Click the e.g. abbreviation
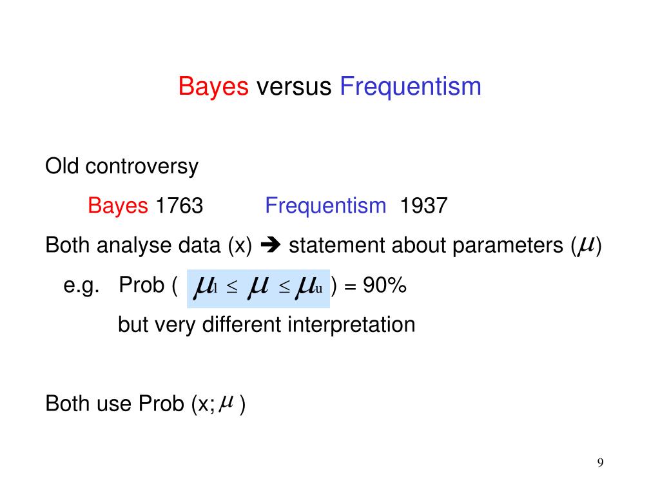The height and width of the screenshot is (495, 660). [x=82, y=286]
